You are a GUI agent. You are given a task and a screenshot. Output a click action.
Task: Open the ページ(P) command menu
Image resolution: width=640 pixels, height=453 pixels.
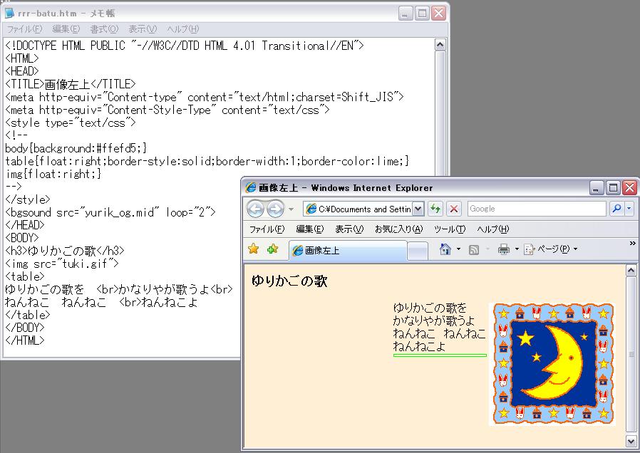click(x=551, y=249)
